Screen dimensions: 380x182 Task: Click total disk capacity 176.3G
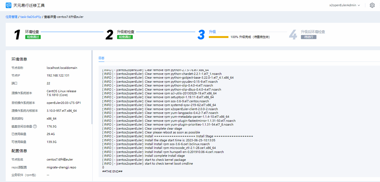tap(52, 126)
